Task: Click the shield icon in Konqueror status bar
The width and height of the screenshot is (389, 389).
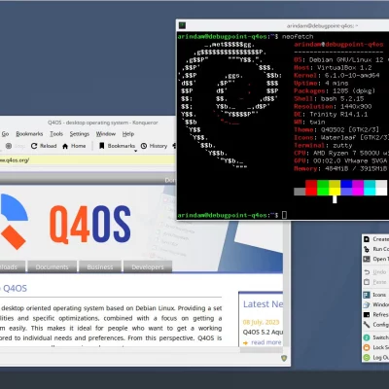Action: coord(284,358)
